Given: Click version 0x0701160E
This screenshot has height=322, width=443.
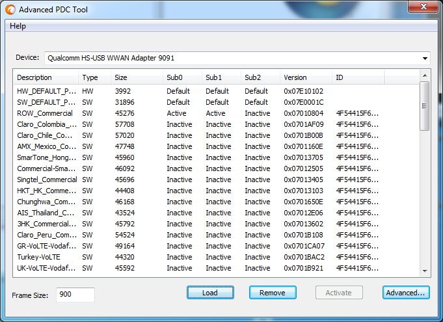Looking at the screenshot, I should pos(303,146).
